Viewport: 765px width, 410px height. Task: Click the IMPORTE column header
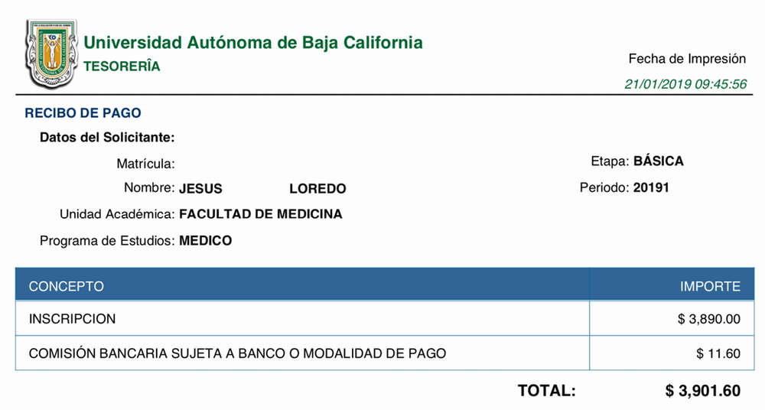[710, 287]
